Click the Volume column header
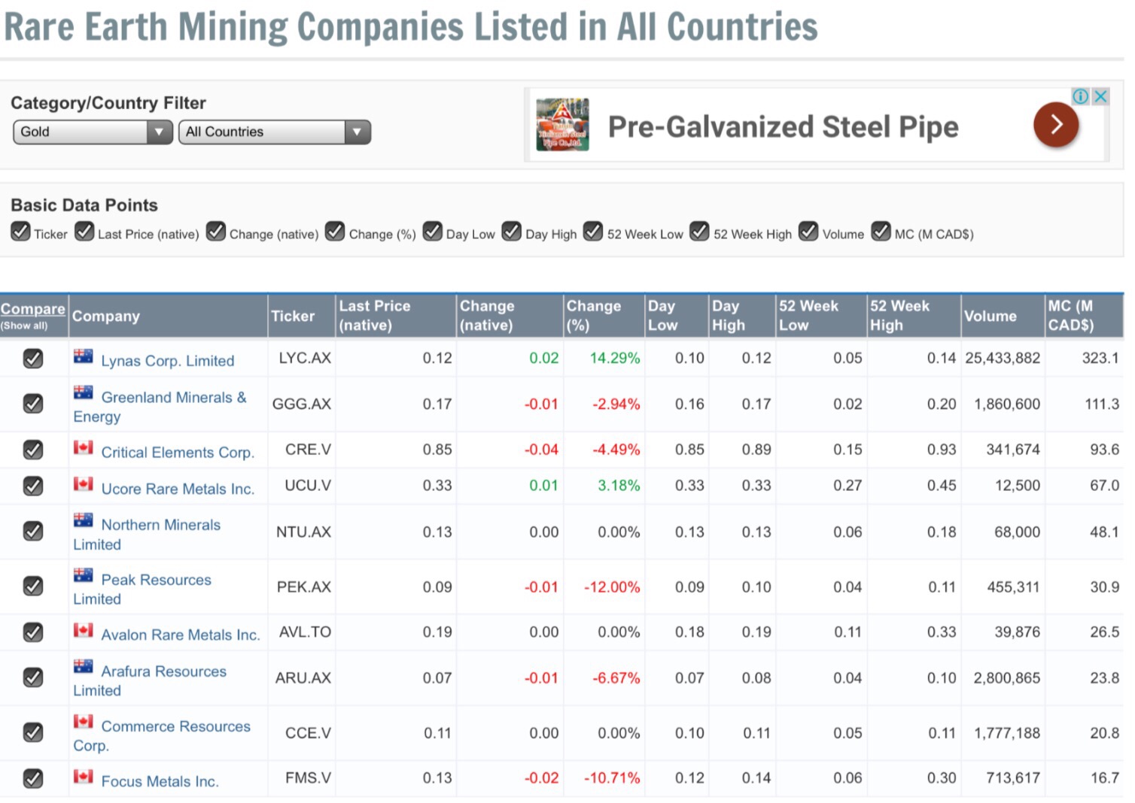 (x=990, y=316)
